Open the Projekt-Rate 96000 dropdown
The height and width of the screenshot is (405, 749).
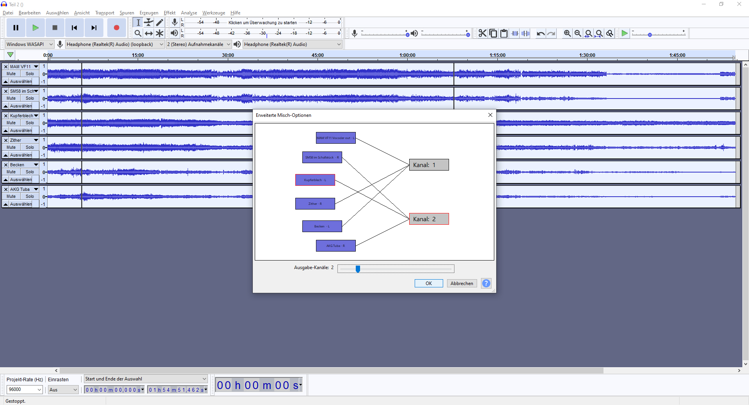pyautogui.click(x=25, y=389)
